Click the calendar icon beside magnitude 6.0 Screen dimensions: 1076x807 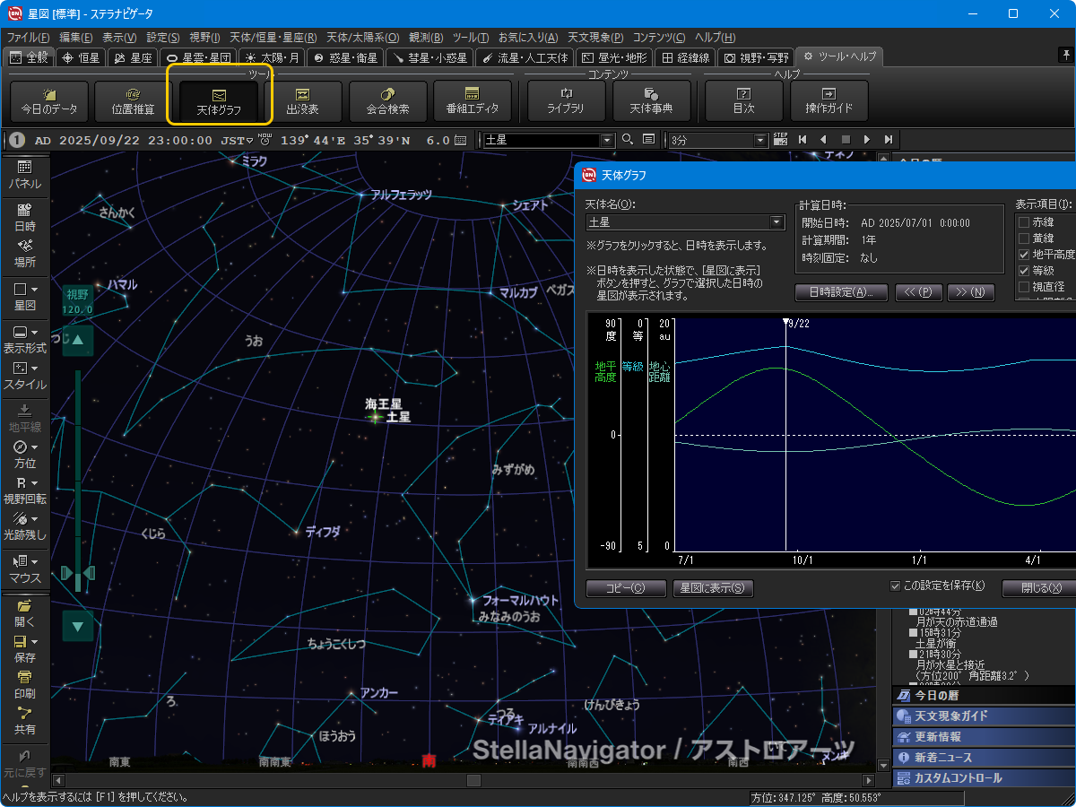(x=461, y=140)
